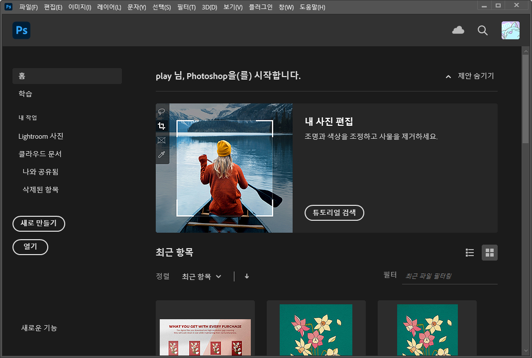This screenshot has width=532, height=358.
Task: Open the WHAT YOU GET WITH EVERY PURCHASE thumbnail
Action: [x=205, y=328]
